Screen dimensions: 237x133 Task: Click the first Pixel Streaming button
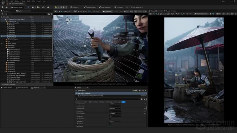90,7
